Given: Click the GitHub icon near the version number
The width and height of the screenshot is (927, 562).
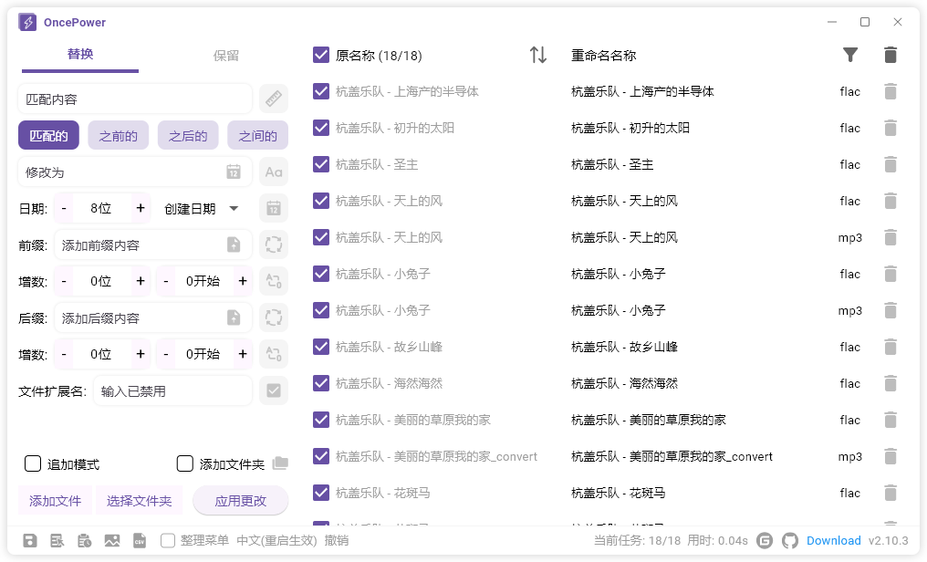Looking at the screenshot, I should [790, 540].
